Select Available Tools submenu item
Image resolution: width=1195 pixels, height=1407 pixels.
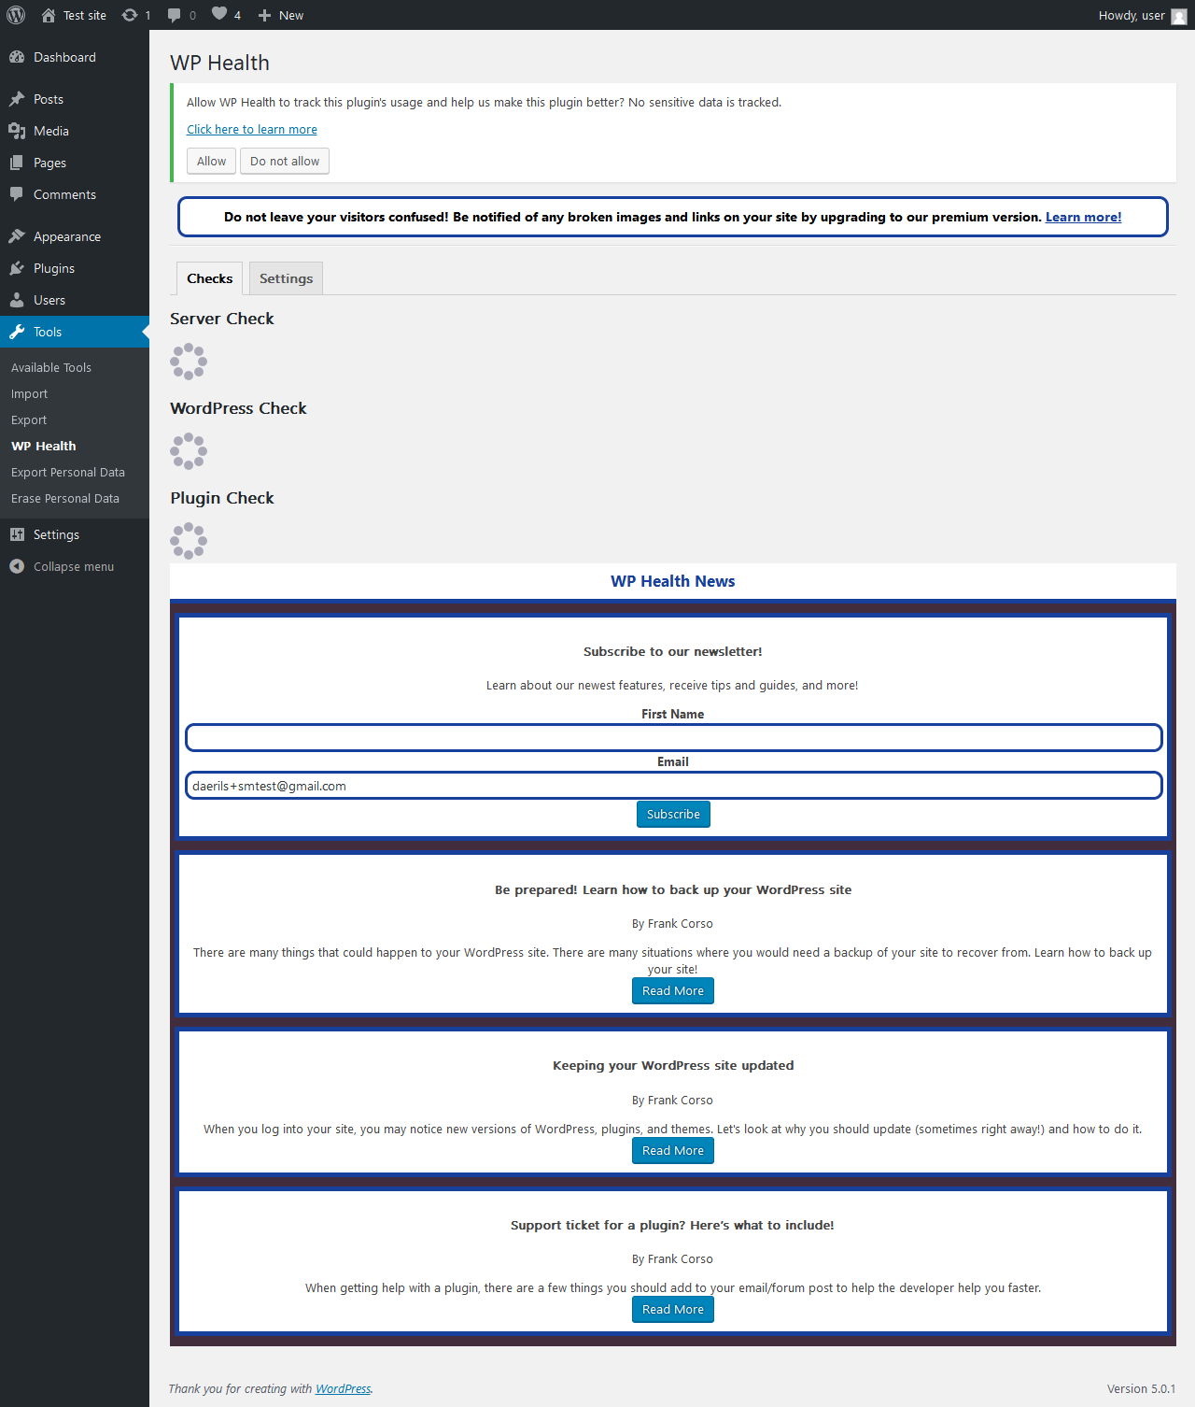click(51, 367)
